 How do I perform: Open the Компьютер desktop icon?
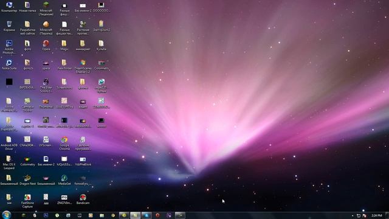click(9, 7)
